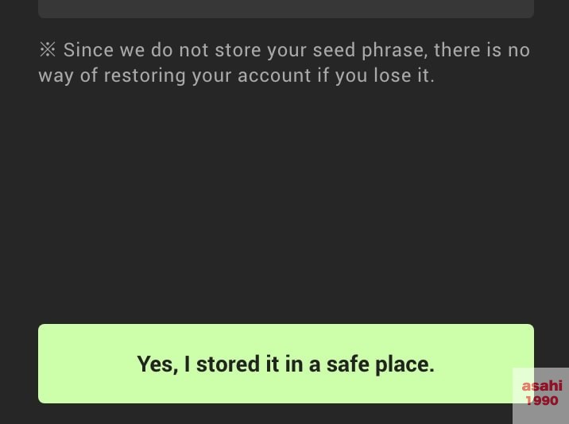The image size is (569, 424).
Task: Click the word 'store' in the warning note
Action: (238, 50)
